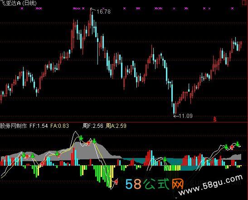The height and width of the screenshot is (200, 248).
Task: Click the leftmost green down arrow signal
Action: point(24,155)
